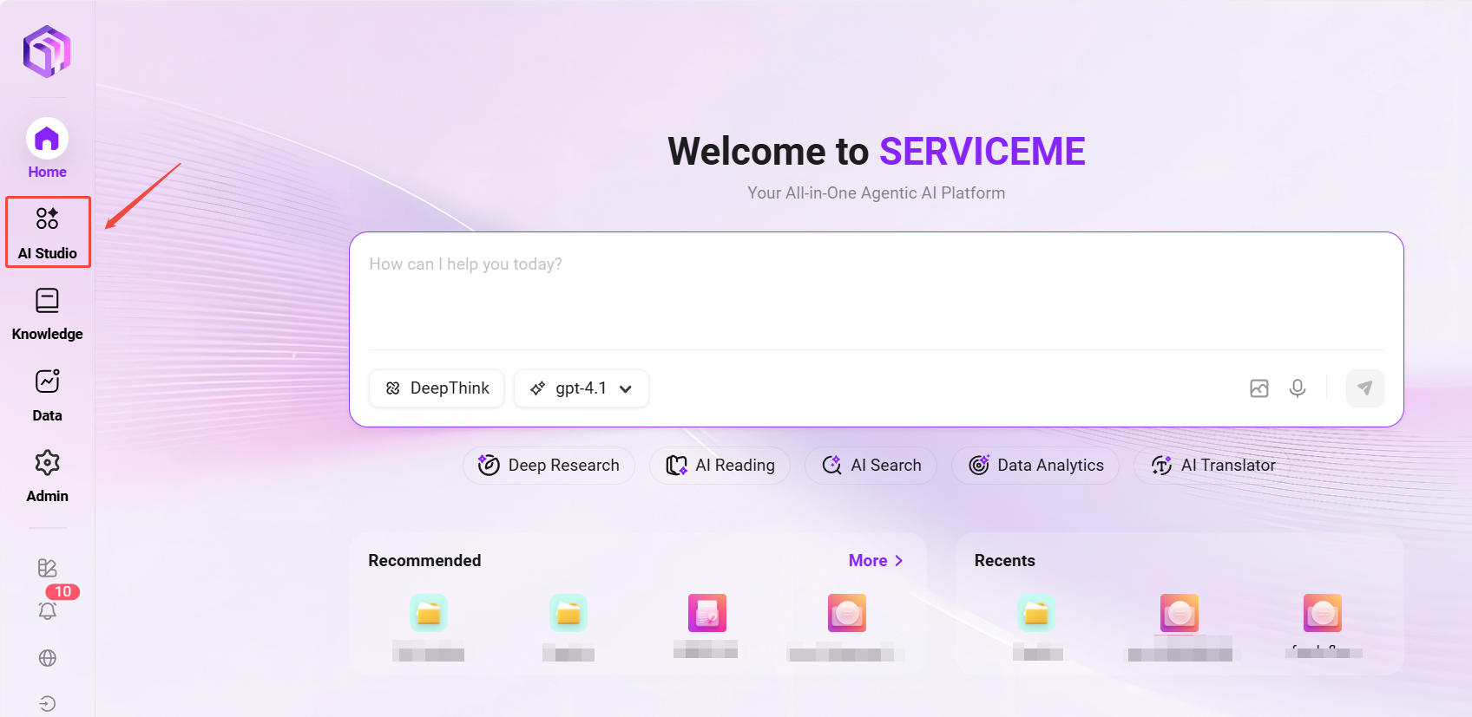Image resolution: width=1472 pixels, height=717 pixels.
Task: Click the image upload icon
Action: click(x=1258, y=388)
